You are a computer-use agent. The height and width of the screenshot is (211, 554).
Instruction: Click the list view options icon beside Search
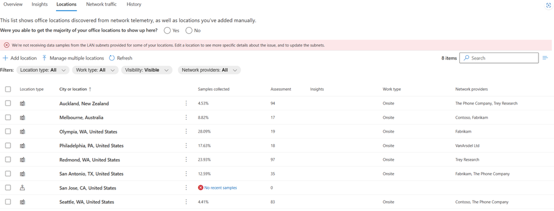(x=545, y=58)
